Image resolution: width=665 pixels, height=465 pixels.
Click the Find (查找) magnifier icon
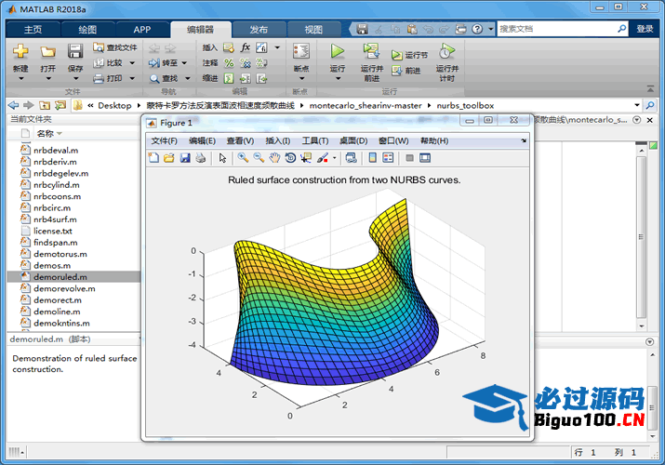click(154, 78)
